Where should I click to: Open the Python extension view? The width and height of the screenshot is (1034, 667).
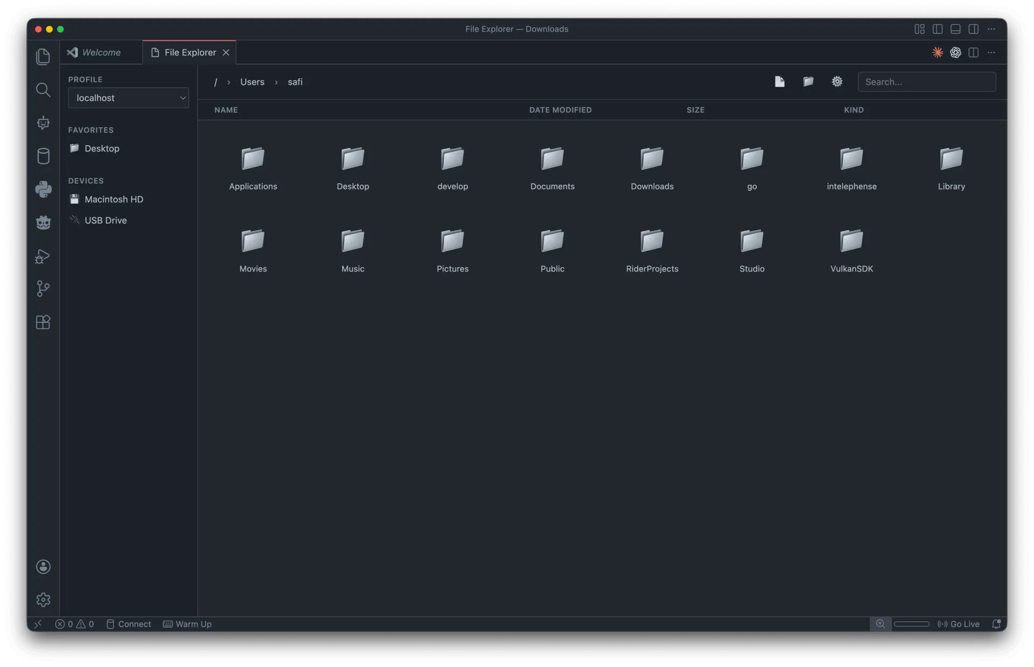coord(43,189)
